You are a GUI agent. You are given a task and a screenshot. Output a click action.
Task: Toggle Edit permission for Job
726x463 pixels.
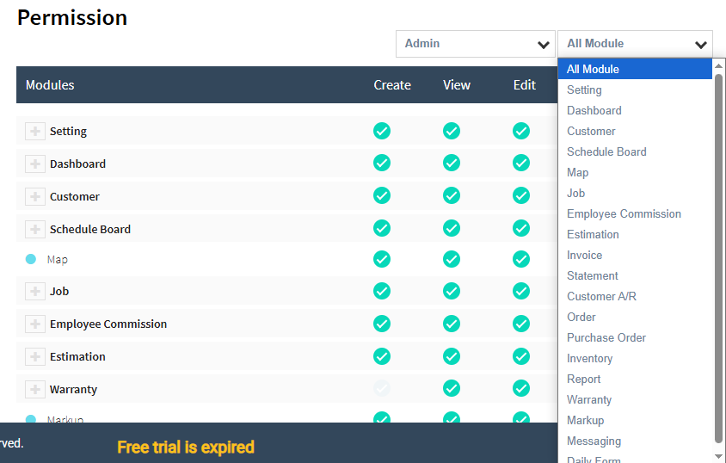pos(521,291)
